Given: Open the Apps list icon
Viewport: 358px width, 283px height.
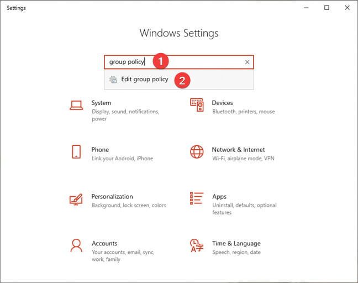Looking at the screenshot, I should coord(197,198).
